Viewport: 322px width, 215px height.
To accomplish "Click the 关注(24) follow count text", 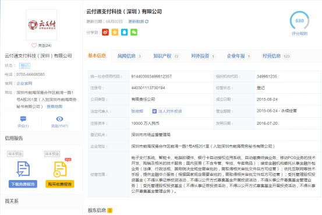I will pyautogui.click(x=45, y=45).
